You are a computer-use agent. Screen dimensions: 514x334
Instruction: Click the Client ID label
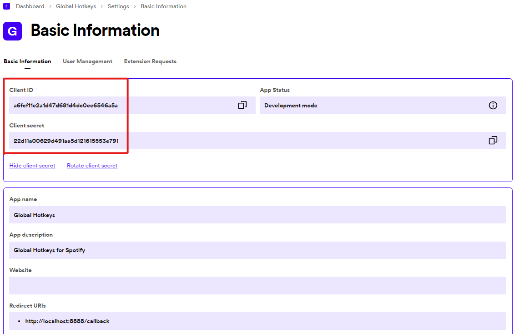(21, 90)
